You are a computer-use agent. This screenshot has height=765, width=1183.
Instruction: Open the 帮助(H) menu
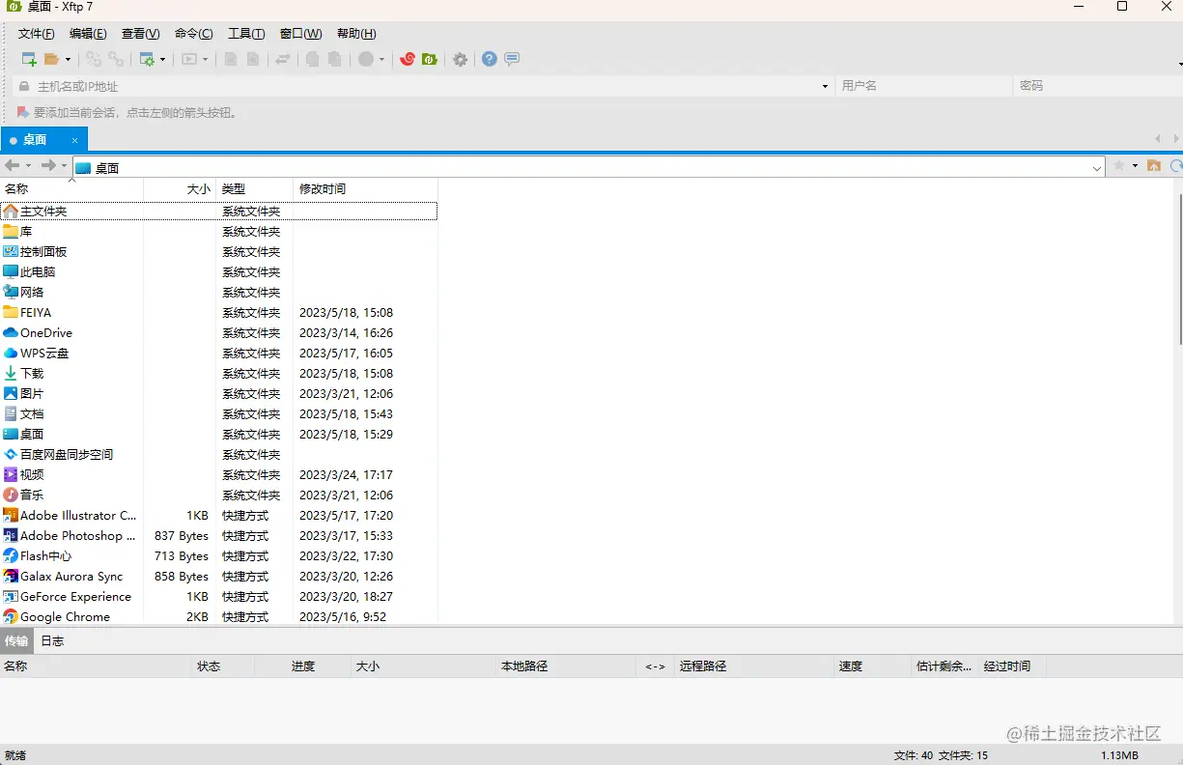click(x=356, y=34)
